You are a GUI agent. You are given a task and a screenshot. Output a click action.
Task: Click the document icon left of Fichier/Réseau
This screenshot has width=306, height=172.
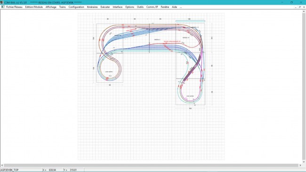pyautogui.click(x=3, y=7)
